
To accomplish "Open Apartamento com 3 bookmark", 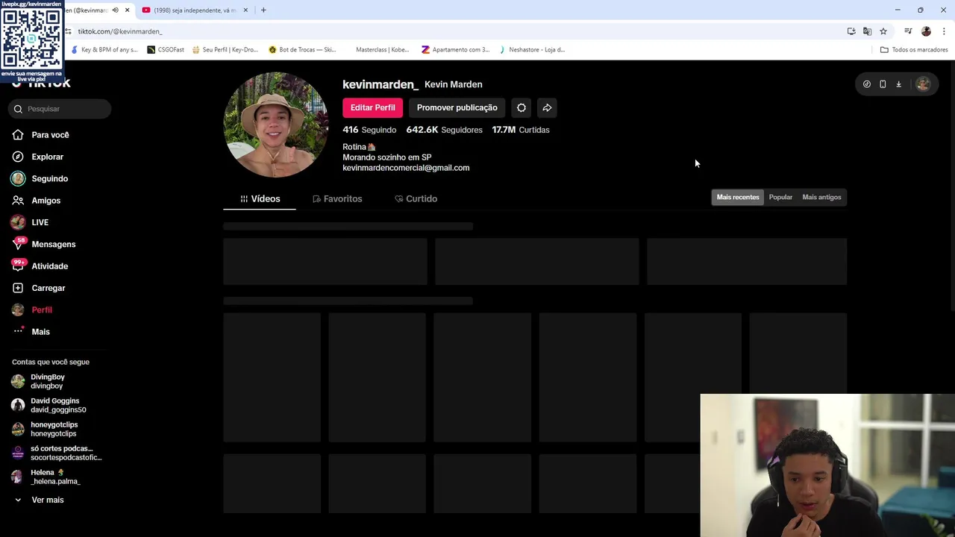I will pyautogui.click(x=455, y=50).
